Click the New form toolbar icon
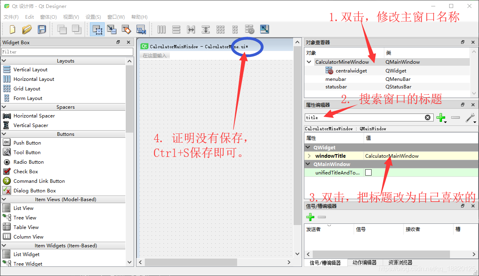The height and width of the screenshot is (276, 479). point(12,29)
